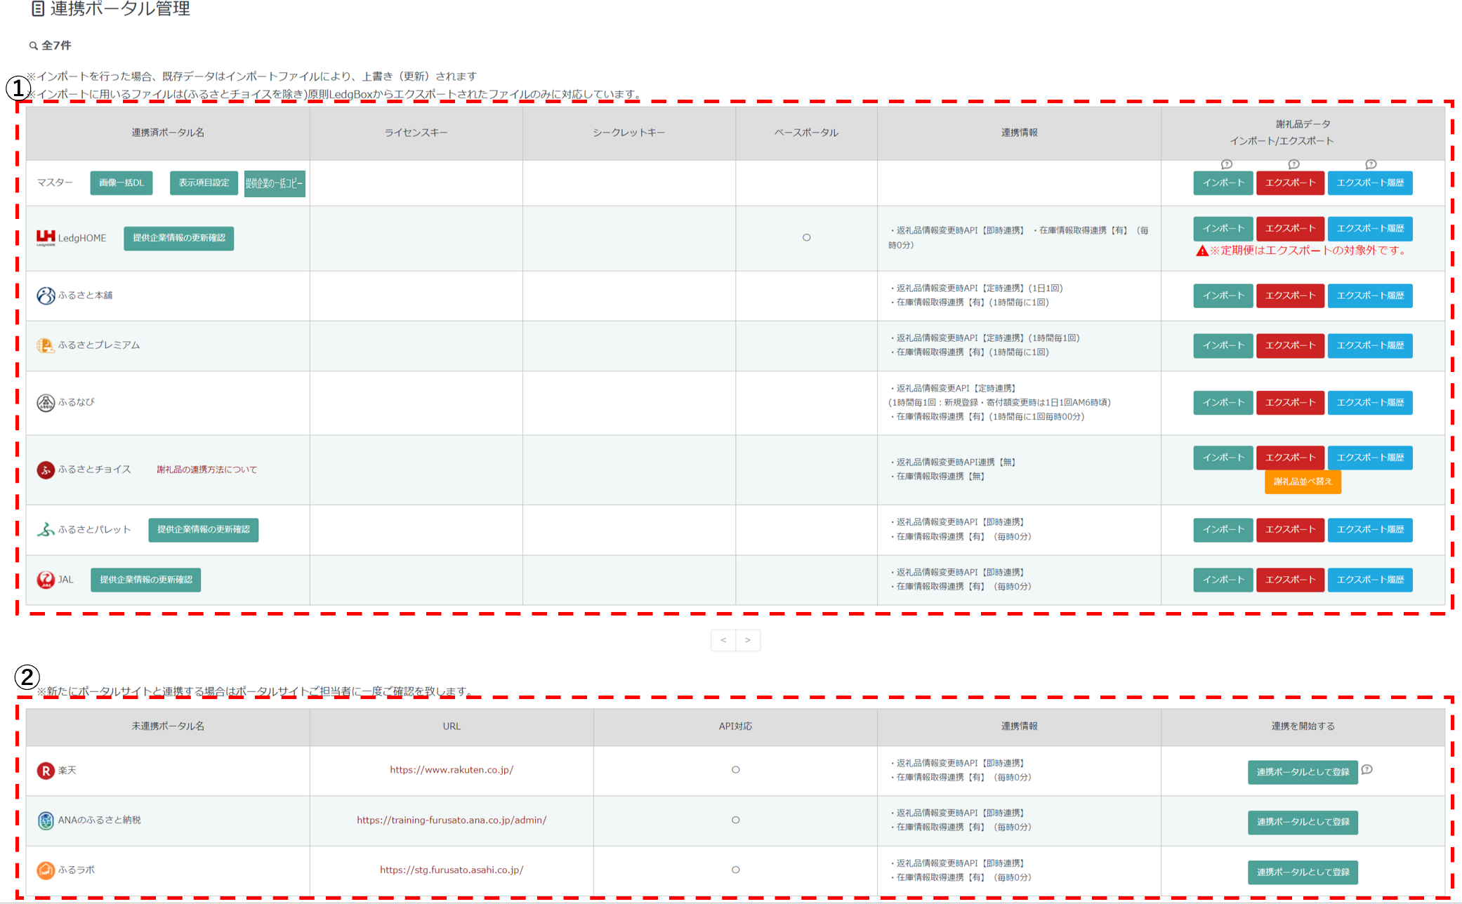Viewport: 1462px width, 904px height.
Task: Click the ふるさとチョイス logo icon
Action: pyautogui.click(x=46, y=470)
